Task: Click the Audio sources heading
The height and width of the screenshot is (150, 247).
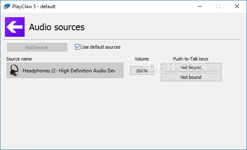Action: point(57,27)
